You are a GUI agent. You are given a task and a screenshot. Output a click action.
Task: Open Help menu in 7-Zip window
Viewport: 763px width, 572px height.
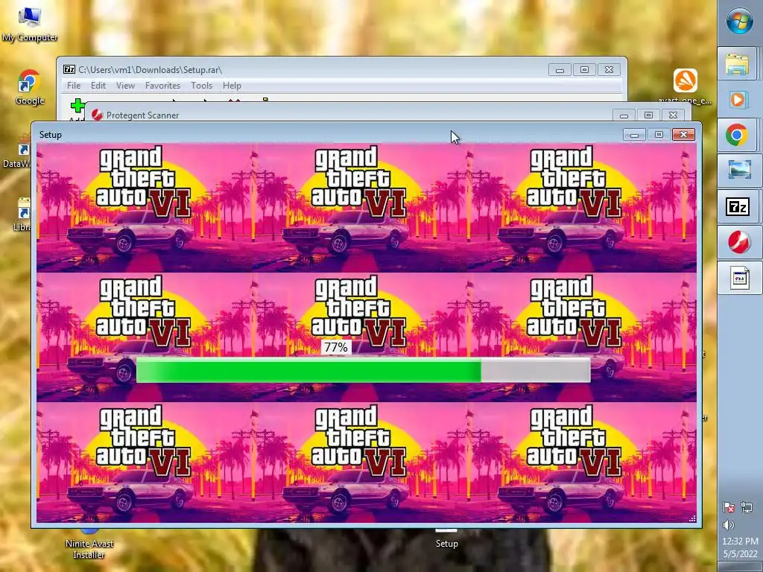[x=232, y=86]
